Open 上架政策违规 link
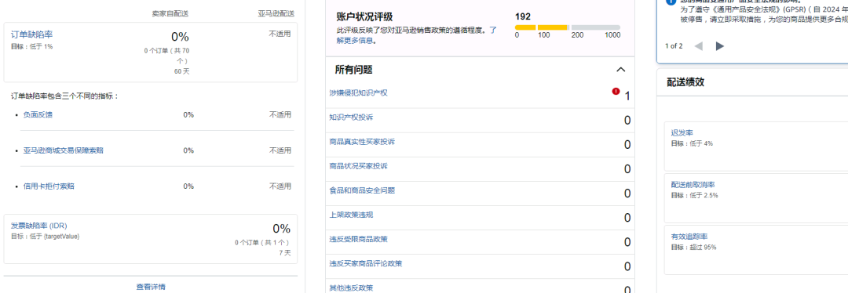 click(x=351, y=214)
